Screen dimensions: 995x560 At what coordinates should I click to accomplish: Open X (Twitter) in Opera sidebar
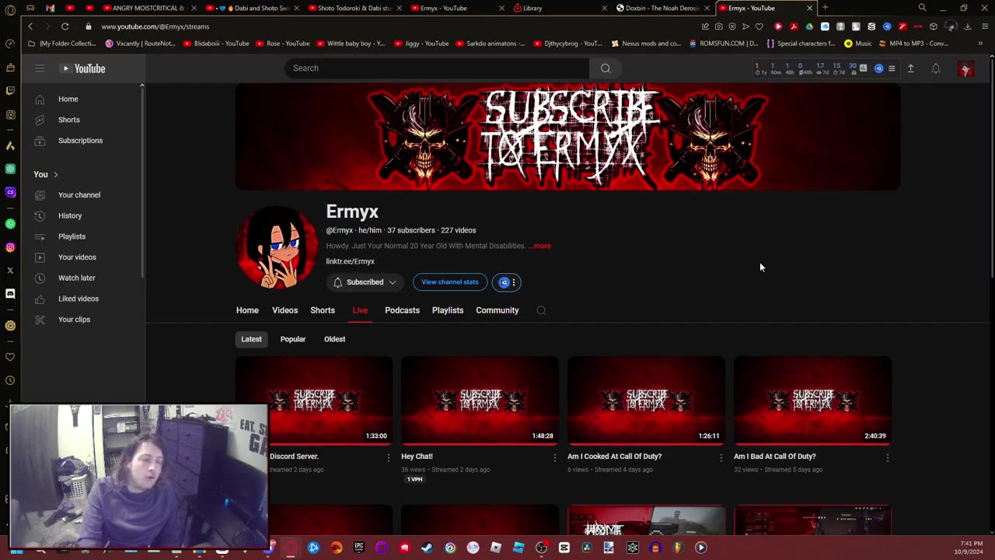pyautogui.click(x=10, y=271)
